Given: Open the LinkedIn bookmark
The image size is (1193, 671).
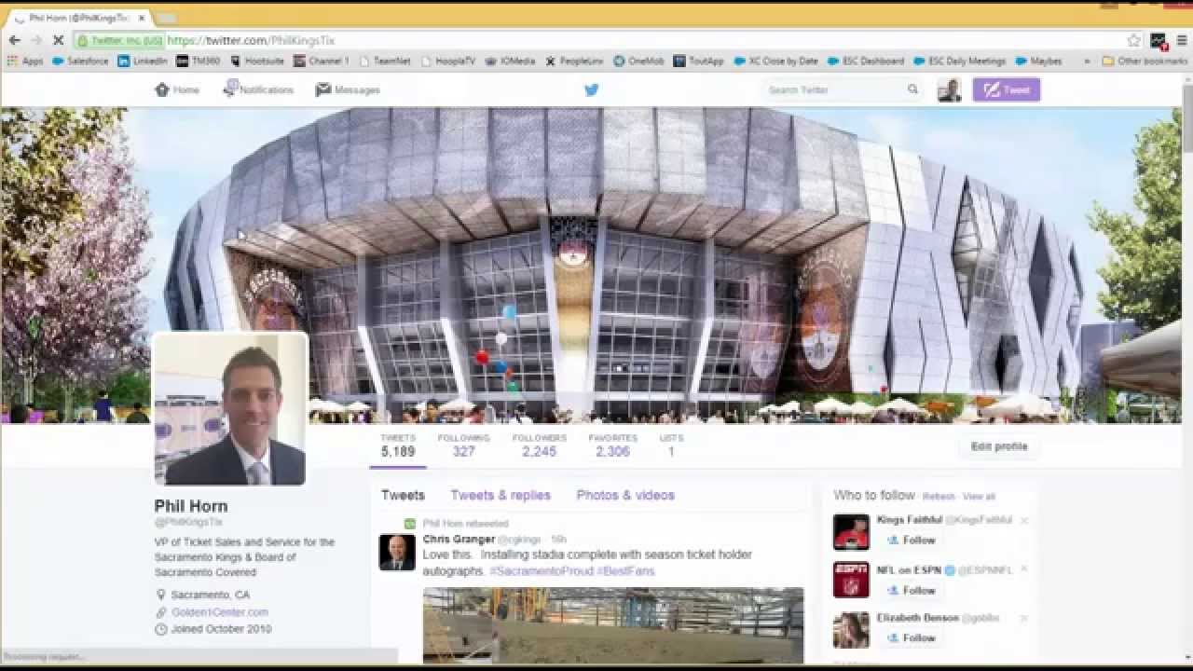Looking at the screenshot, I should (143, 62).
